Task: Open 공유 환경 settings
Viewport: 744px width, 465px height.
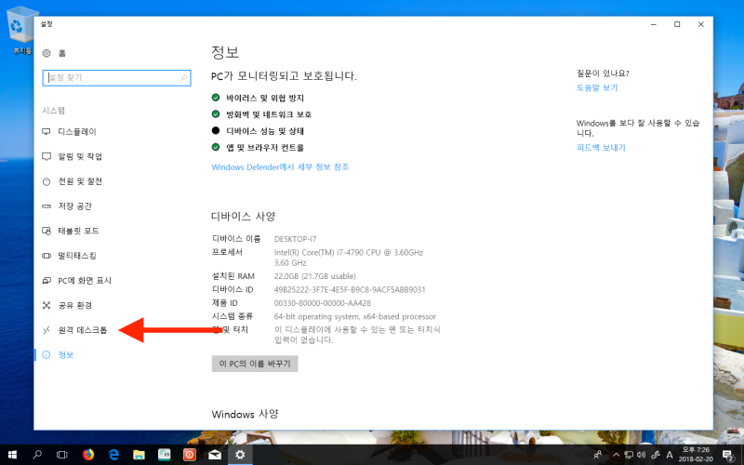Action: pos(67,305)
